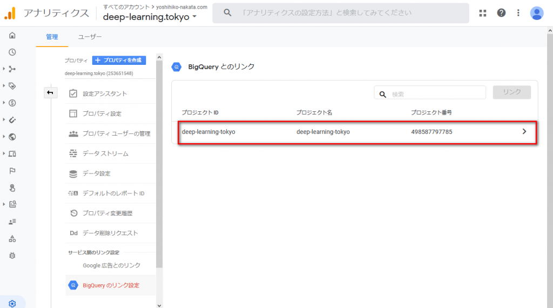This screenshot has width=553, height=308.
Task: Open プロパティ変更履歴 menu item
Action: (110, 213)
